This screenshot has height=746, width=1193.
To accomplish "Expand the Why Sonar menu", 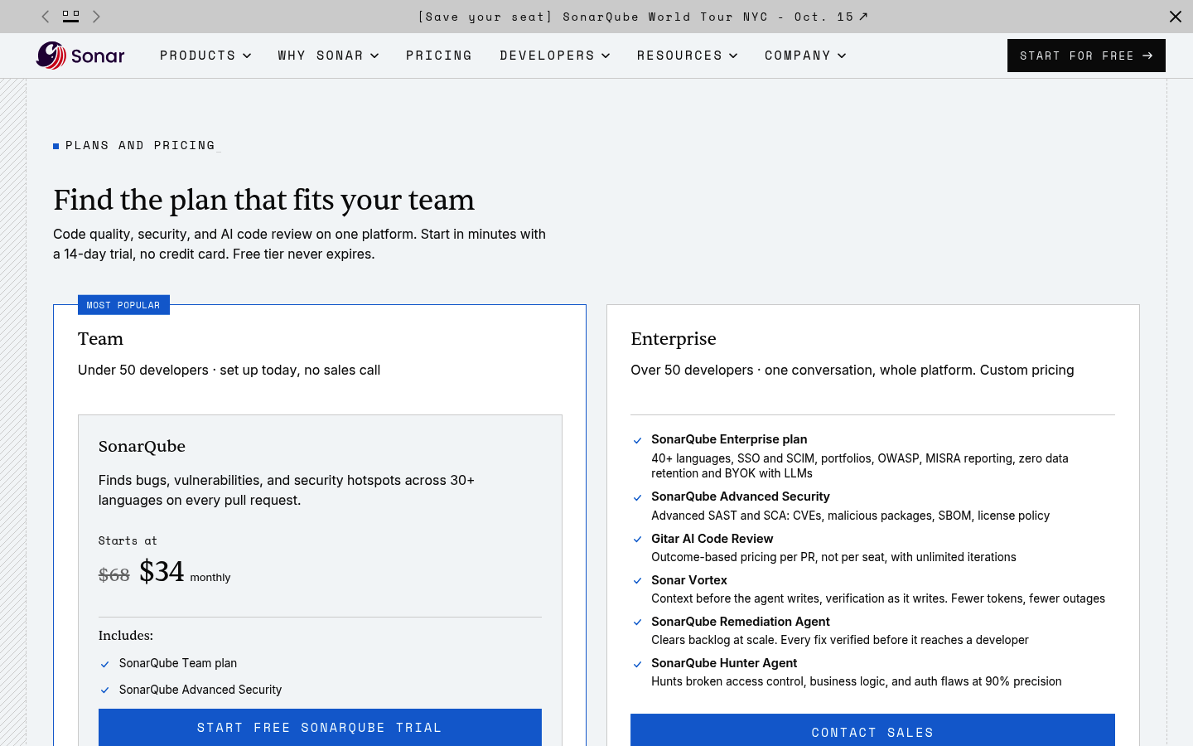I will 328,56.
